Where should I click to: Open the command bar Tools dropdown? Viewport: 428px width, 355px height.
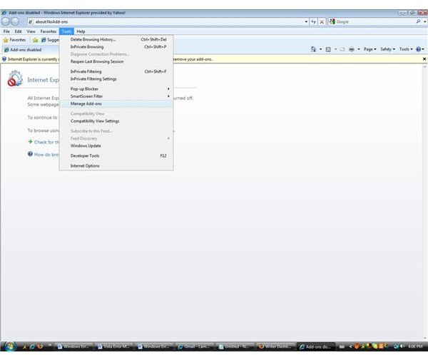coord(406,49)
